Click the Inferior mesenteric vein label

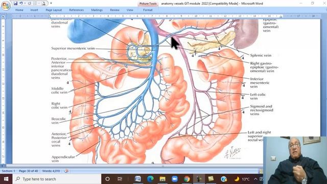pyautogui.click(x=260, y=83)
